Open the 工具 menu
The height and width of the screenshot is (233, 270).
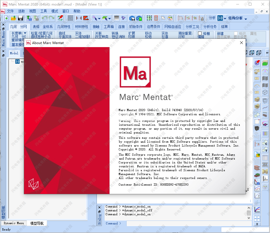click(43, 11)
